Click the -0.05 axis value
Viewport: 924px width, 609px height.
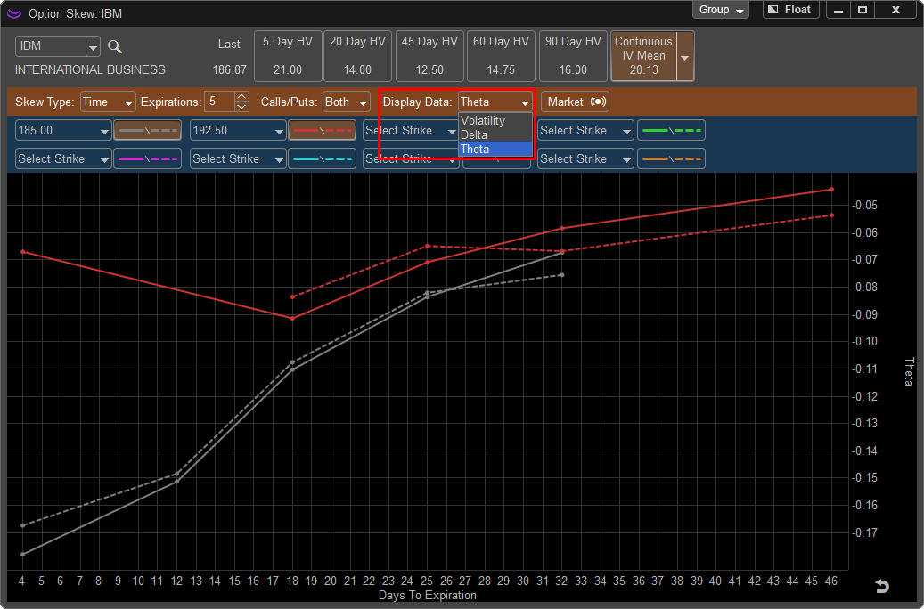click(x=864, y=205)
